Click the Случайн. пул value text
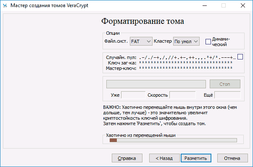Screen dimensions: 253x167 187,57
